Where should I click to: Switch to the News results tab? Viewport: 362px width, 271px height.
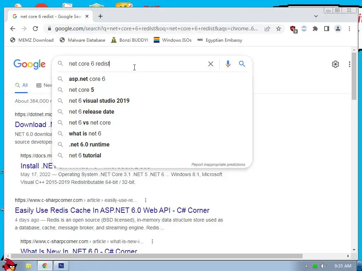click(x=44, y=85)
